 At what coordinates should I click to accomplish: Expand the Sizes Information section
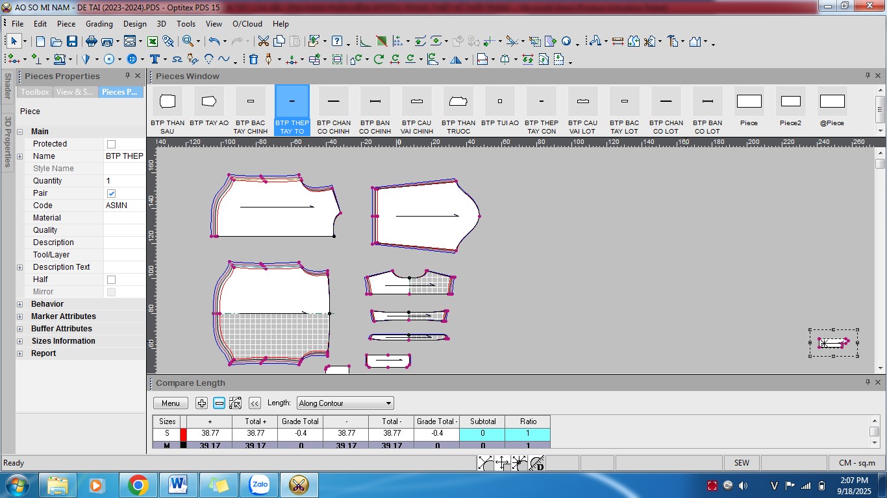click(19, 341)
